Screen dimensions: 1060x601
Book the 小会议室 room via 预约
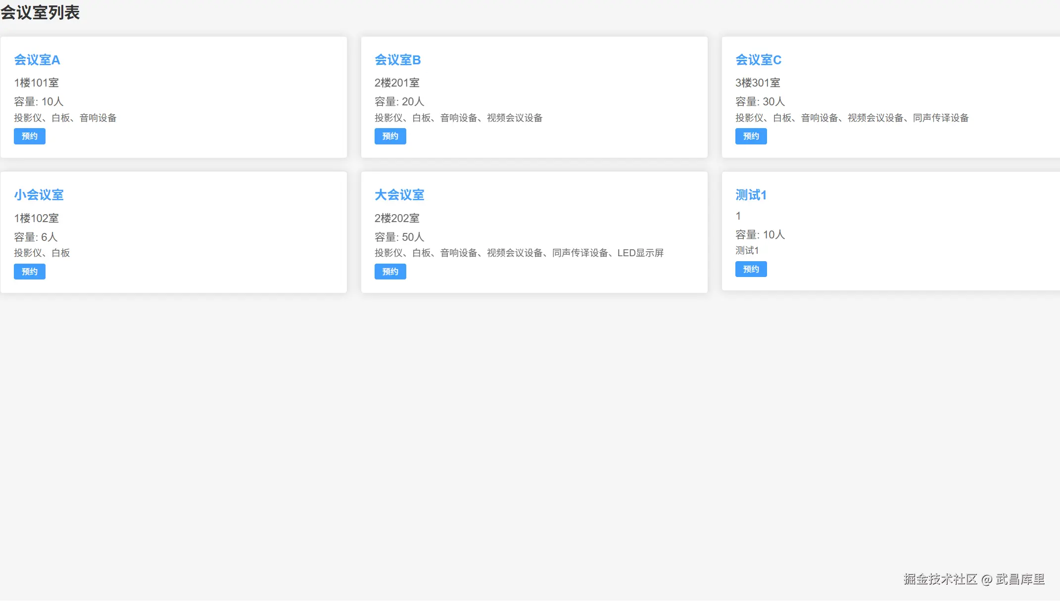point(30,272)
